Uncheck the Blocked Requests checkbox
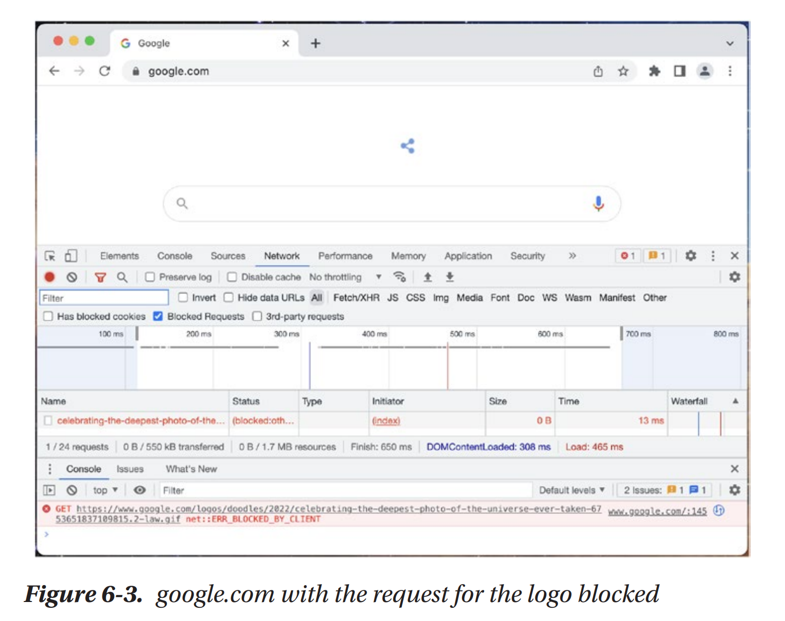 [158, 316]
